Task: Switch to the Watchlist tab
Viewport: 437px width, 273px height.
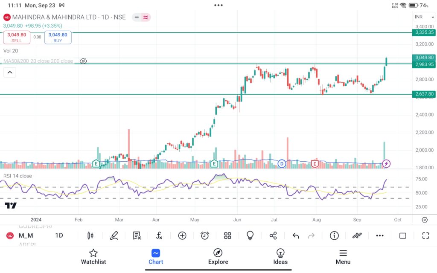Action: click(93, 257)
